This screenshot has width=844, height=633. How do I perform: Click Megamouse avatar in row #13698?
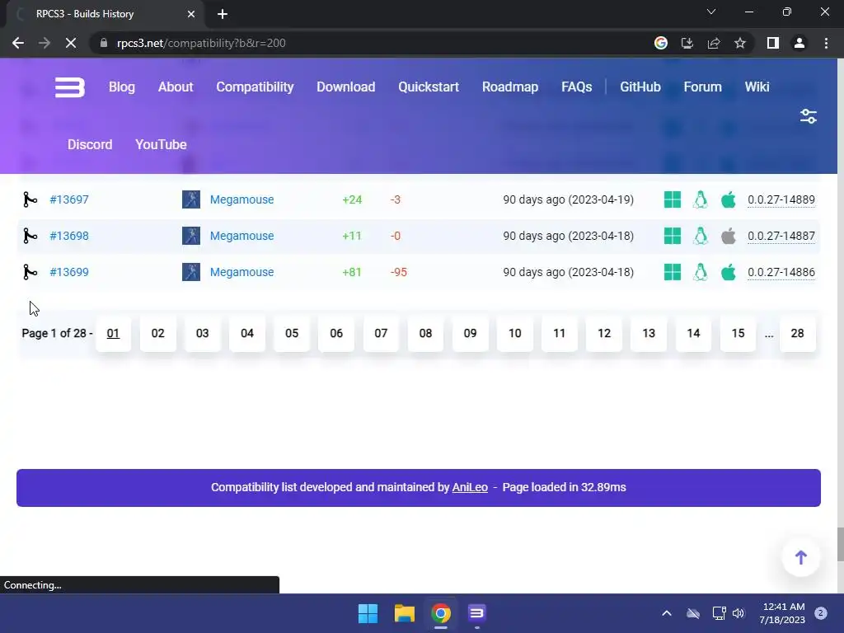click(191, 236)
